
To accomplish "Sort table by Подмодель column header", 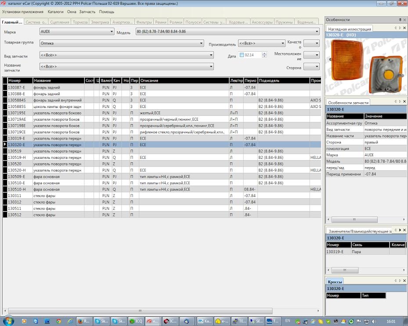I will [x=284, y=81].
